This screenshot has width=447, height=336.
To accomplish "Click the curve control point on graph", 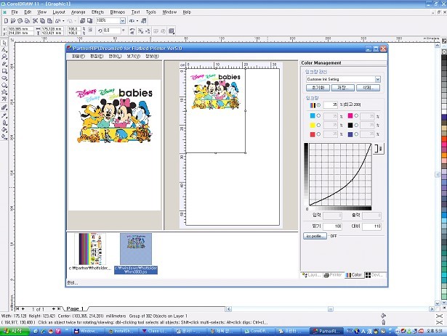I will [x=352, y=180].
